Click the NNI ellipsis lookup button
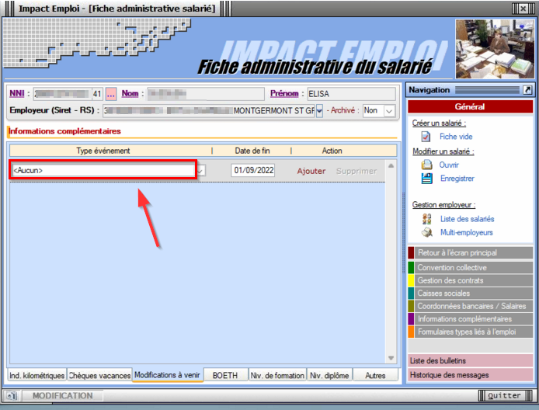The image size is (539, 410). [111, 94]
